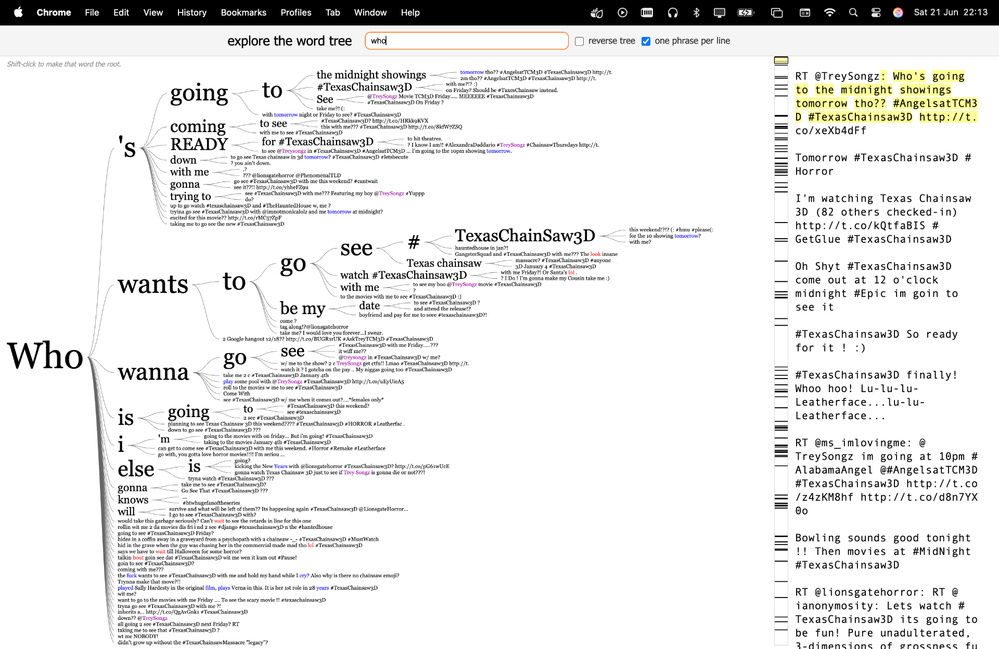999x649 pixels.
Task: Click the 'knows' branch word
Action: pyautogui.click(x=133, y=500)
